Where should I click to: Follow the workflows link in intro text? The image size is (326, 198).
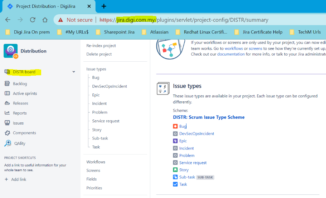click(x=234, y=49)
